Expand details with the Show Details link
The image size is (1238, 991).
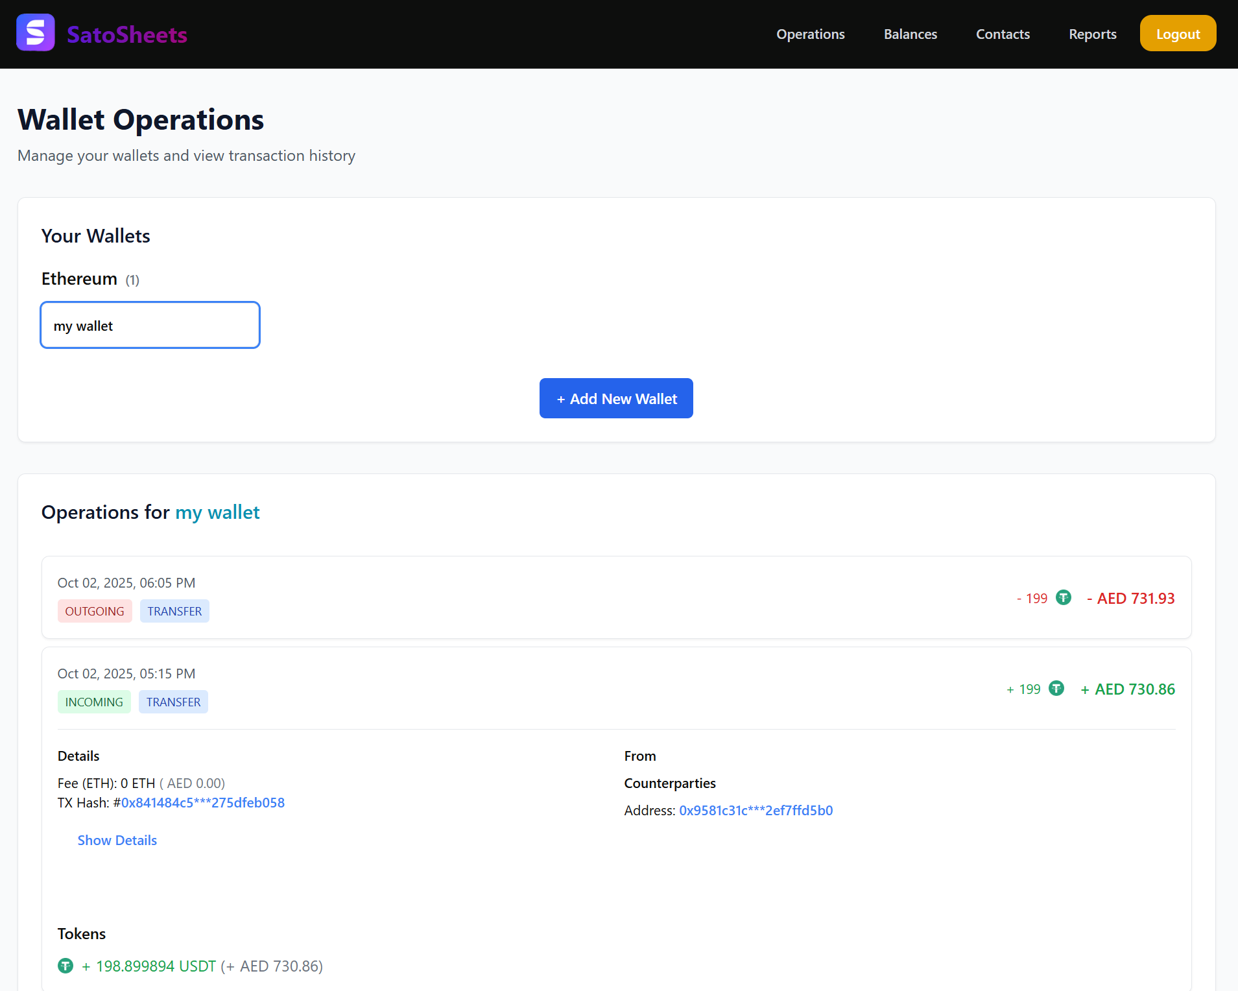117,840
